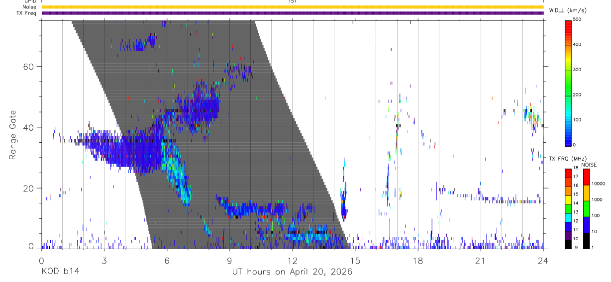Viewport: 611px width, 282px height.
Task: Click x-axis tick label '12'
Action: pyautogui.click(x=292, y=261)
